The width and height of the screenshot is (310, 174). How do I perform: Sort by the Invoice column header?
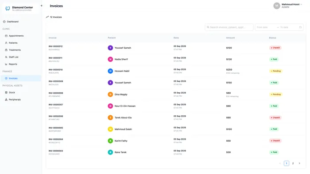pos(53,38)
